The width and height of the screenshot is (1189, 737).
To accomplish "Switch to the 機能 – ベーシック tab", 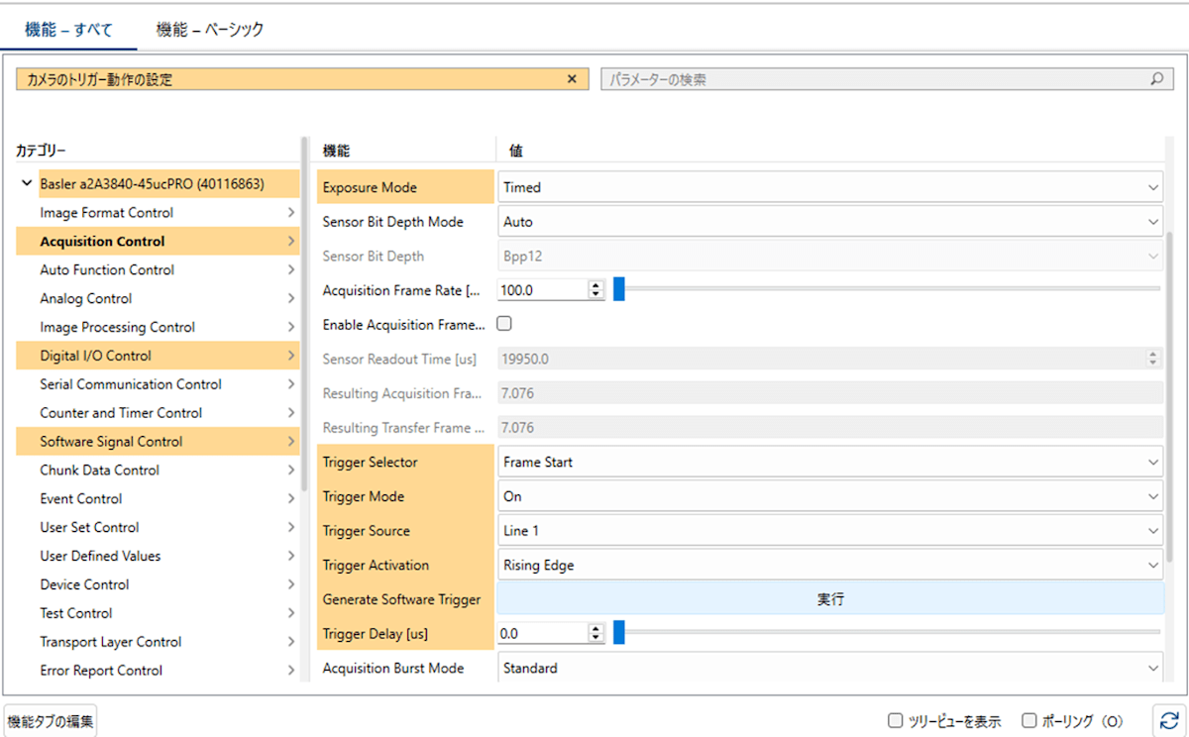I will (x=210, y=30).
